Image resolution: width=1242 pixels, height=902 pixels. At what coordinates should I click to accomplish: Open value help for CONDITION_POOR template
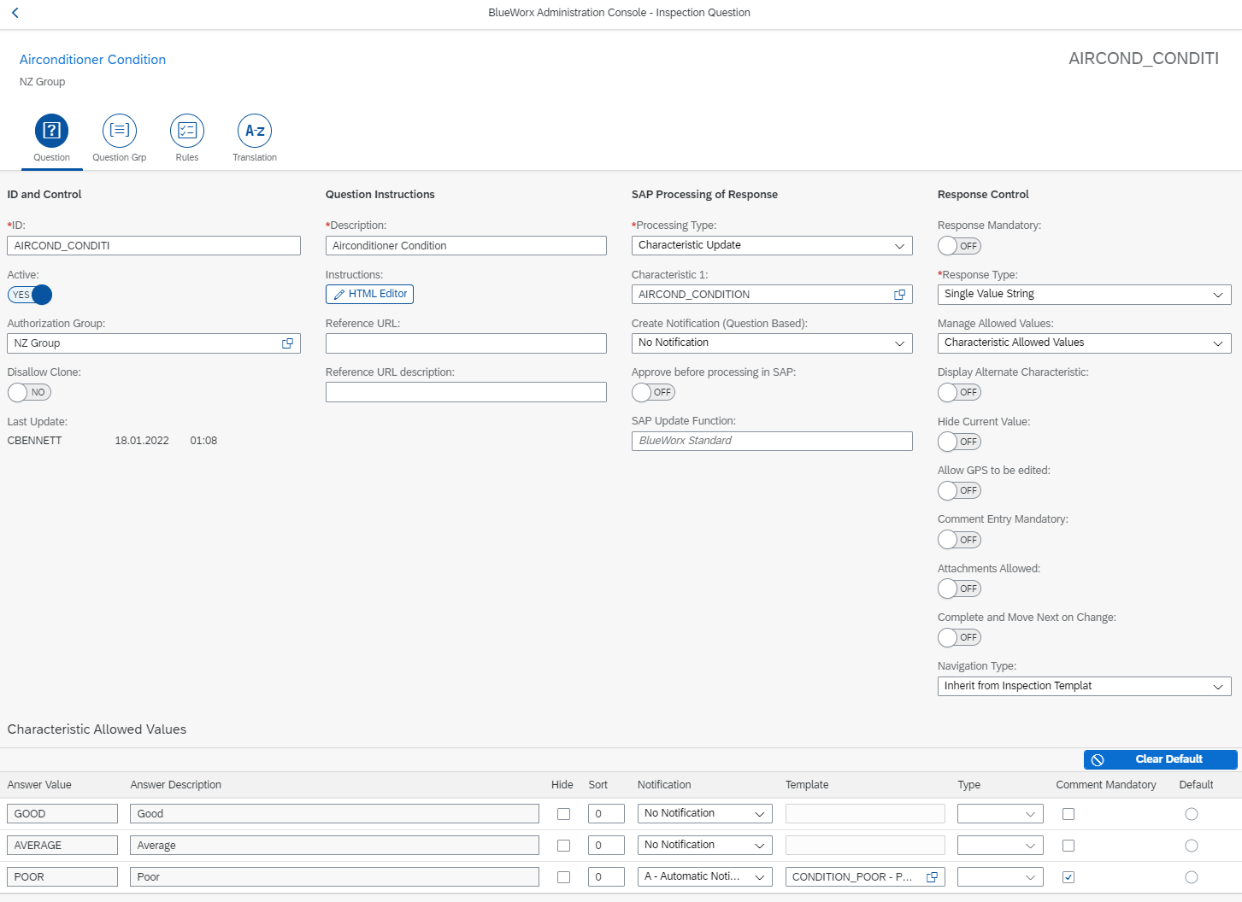click(x=932, y=877)
